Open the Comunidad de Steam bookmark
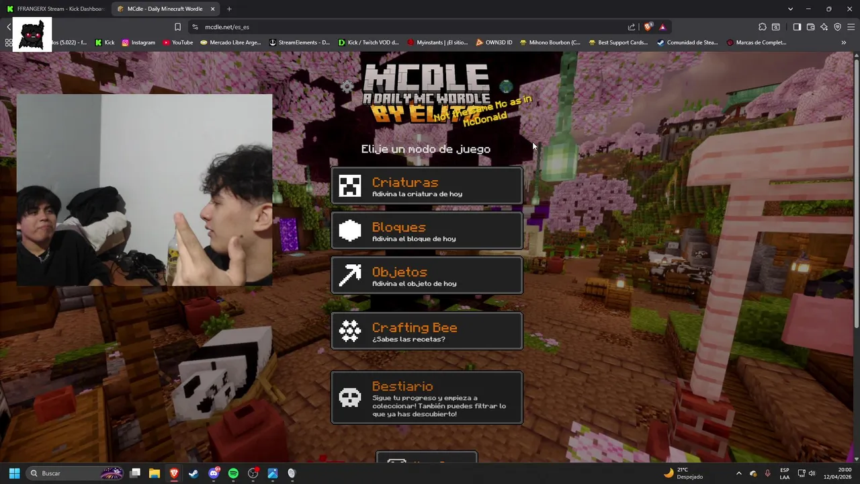Image resolution: width=860 pixels, height=484 pixels. click(x=687, y=42)
